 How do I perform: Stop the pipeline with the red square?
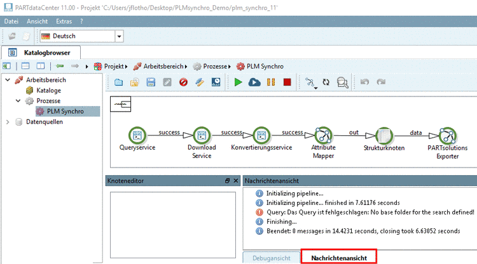[x=287, y=82]
